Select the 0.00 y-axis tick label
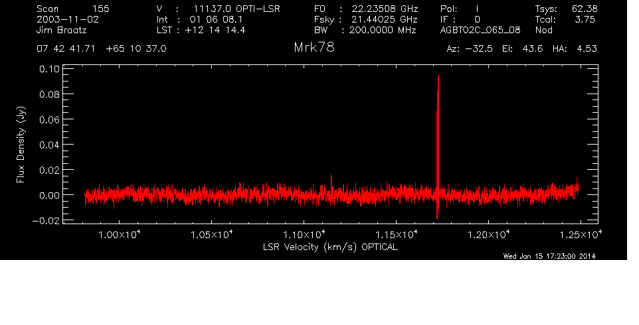This screenshot has width=639, height=325. point(49,195)
